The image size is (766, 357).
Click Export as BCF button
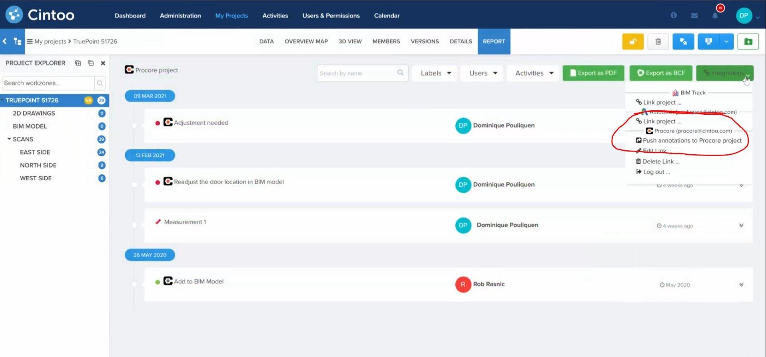pyautogui.click(x=661, y=73)
